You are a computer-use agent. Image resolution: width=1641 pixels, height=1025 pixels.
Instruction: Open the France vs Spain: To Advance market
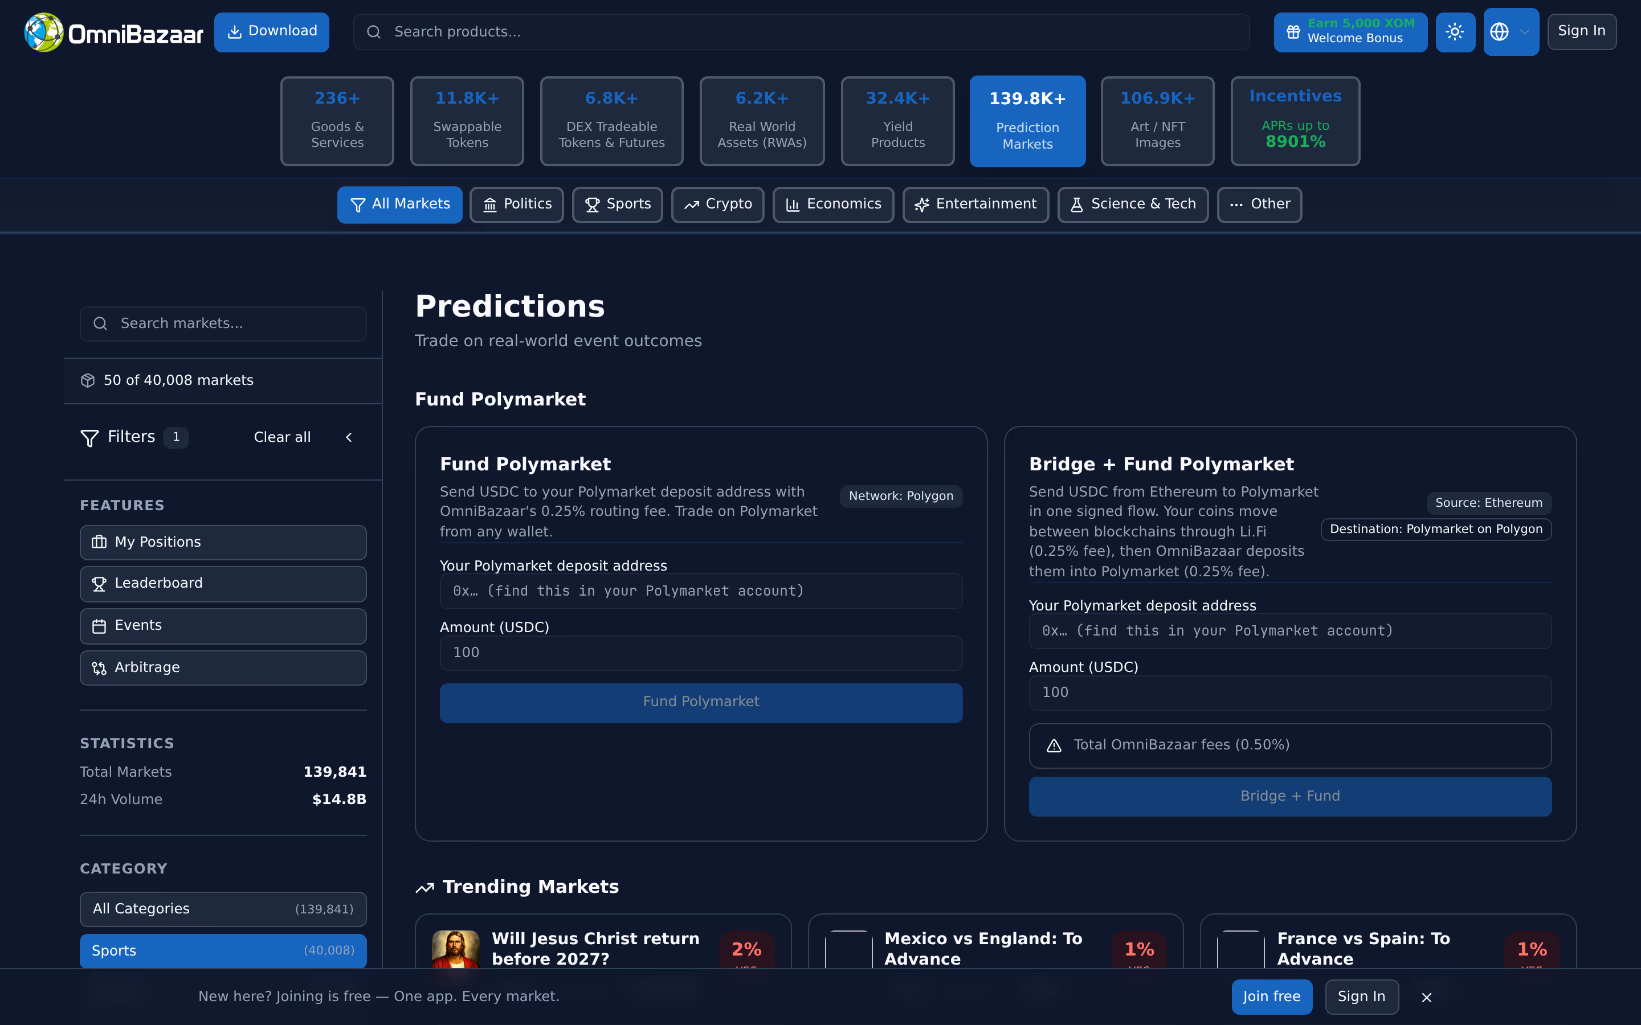tap(1388, 942)
